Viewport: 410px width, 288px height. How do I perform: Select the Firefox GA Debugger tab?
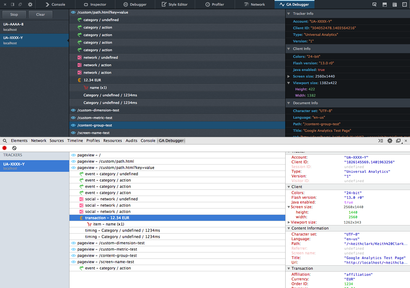pyautogui.click(x=294, y=5)
